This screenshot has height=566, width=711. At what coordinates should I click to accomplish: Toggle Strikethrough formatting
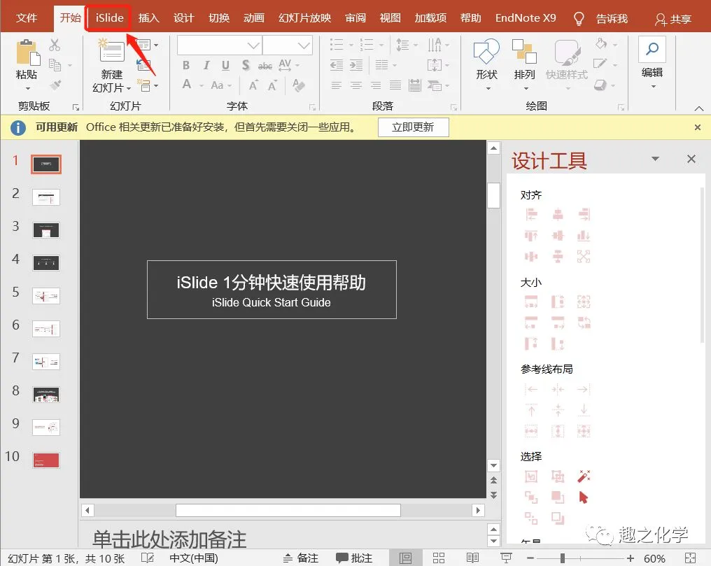[265, 66]
